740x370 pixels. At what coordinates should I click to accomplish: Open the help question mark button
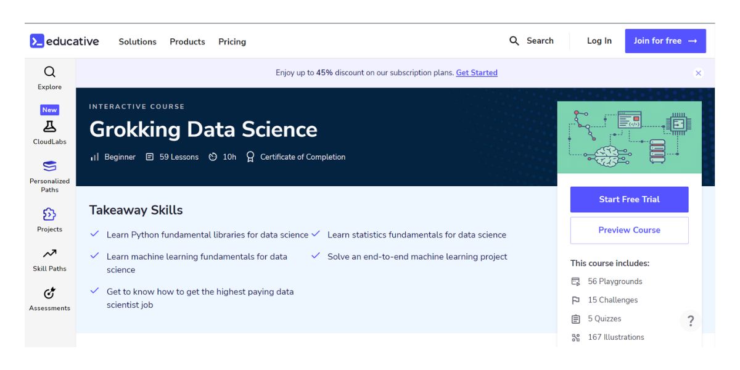click(691, 321)
